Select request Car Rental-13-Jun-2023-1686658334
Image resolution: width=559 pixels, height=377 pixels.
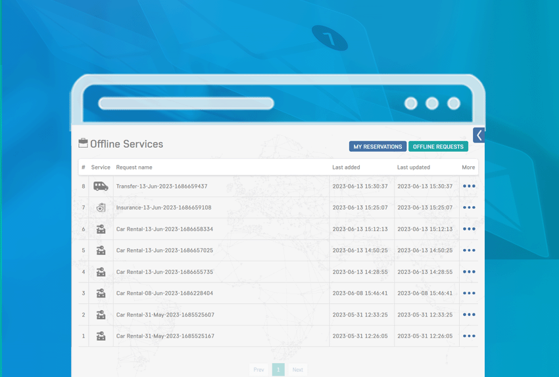click(x=164, y=229)
